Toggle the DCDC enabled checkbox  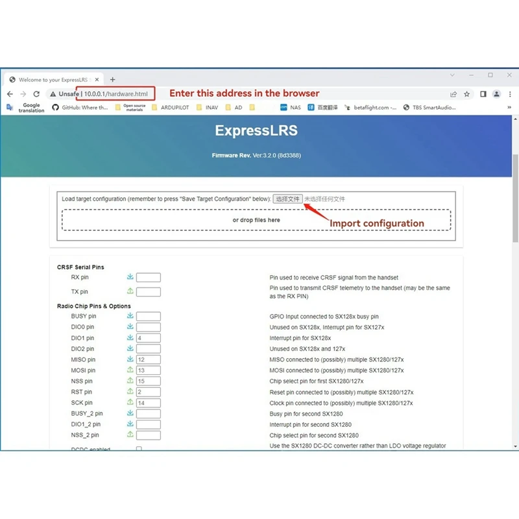(x=139, y=448)
